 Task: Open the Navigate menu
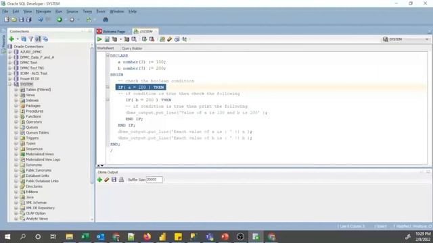(x=43, y=11)
